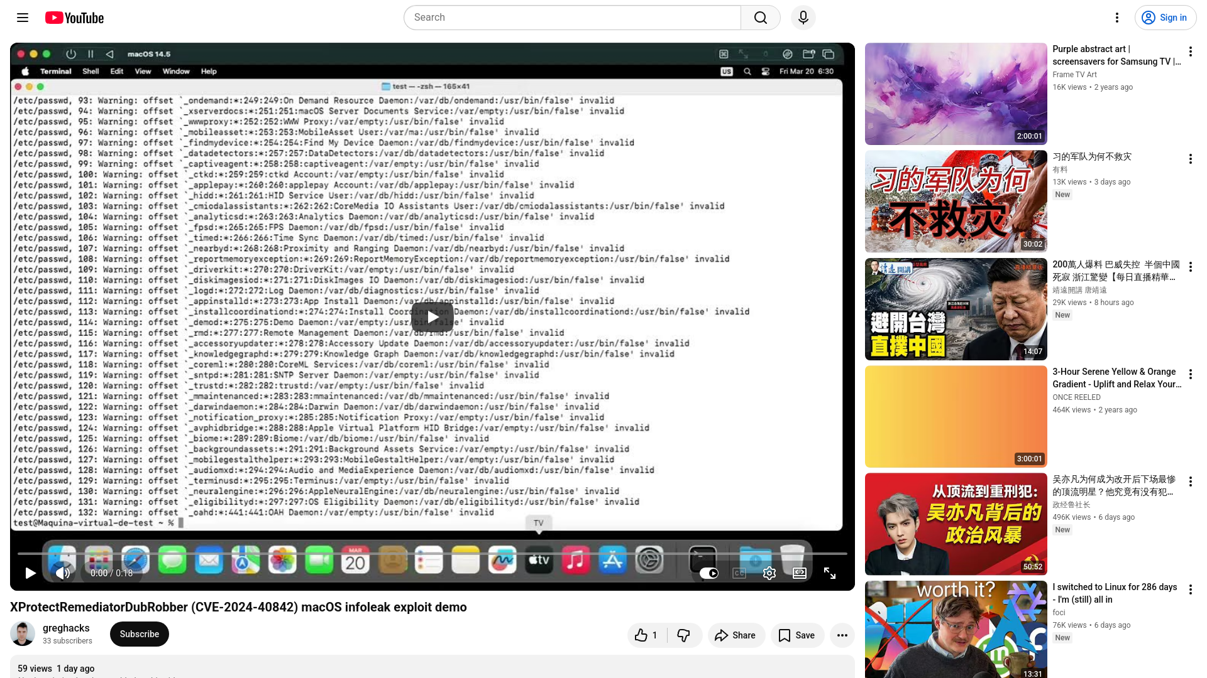This screenshot has height=678, width=1207.
Task: Switch to theater mode
Action: (x=800, y=573)
